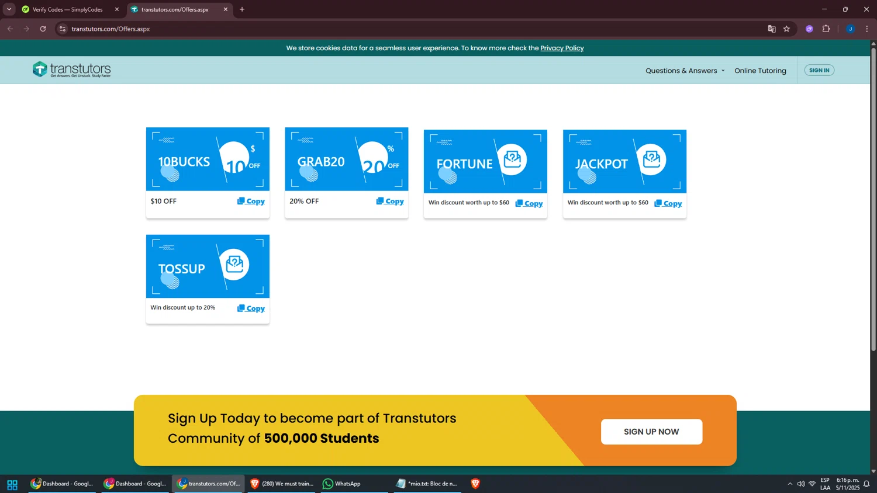Open the tab search dropdown arrow
877x493 pixels.
coord(9,9)
